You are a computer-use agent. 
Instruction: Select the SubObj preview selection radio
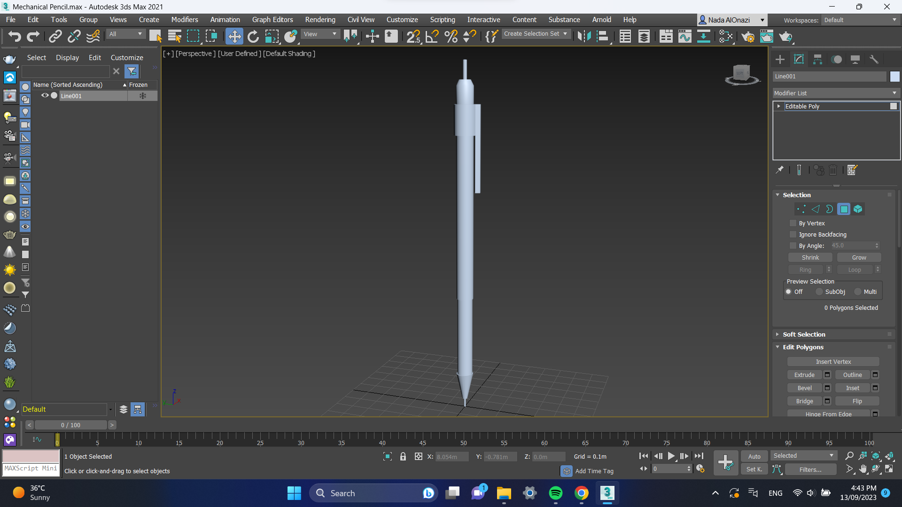819,292
